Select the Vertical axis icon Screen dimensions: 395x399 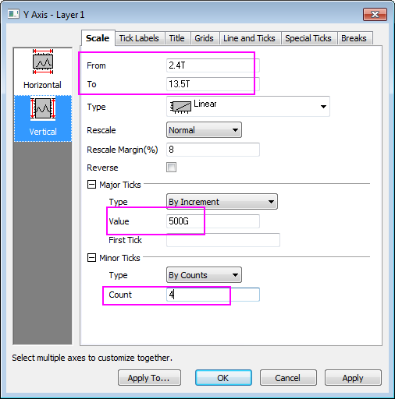(43, 108)
